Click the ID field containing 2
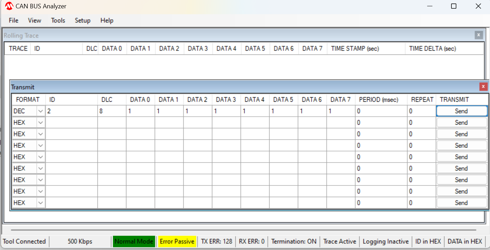 click(x=71, y=111)
